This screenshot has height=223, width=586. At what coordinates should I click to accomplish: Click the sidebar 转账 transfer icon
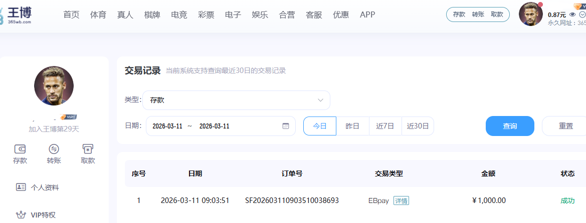[54, 149]
